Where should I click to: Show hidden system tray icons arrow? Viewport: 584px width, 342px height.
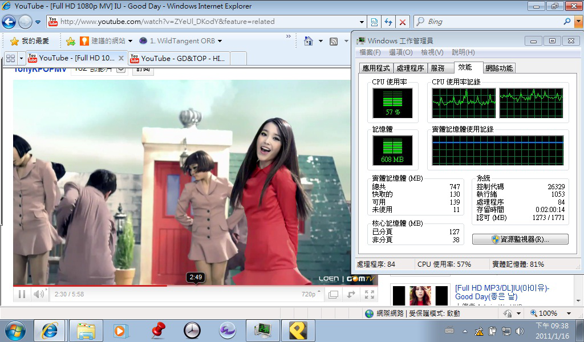tap(465, 331)
